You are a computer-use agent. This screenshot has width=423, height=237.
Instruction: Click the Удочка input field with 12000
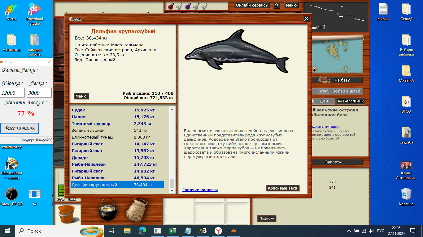click(12, 93)
